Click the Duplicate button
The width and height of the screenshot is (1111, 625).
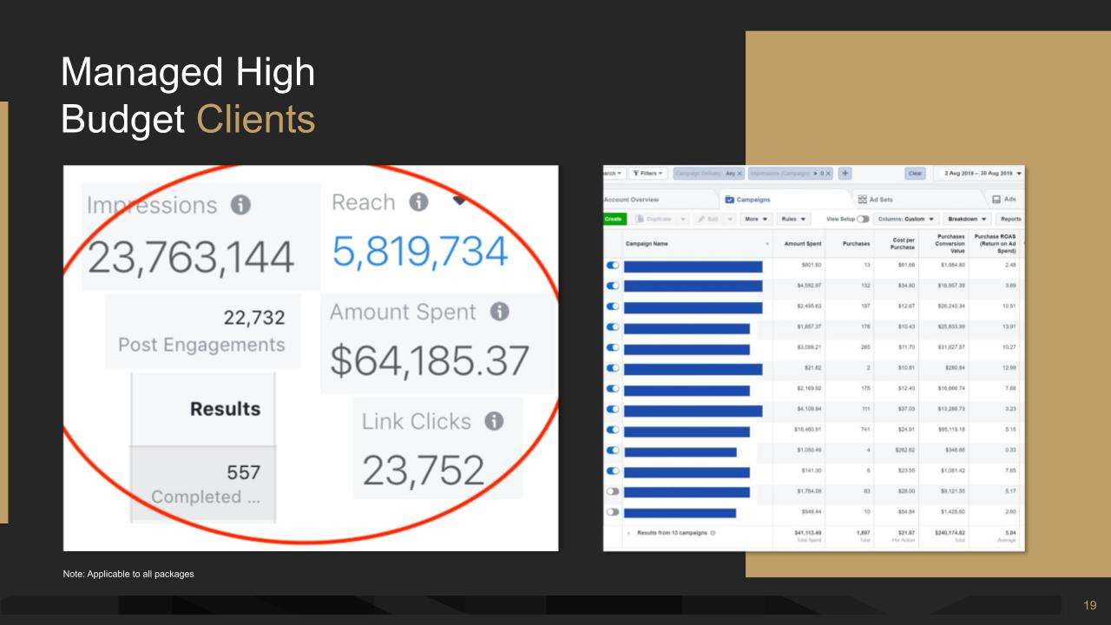tap(654, 219)
